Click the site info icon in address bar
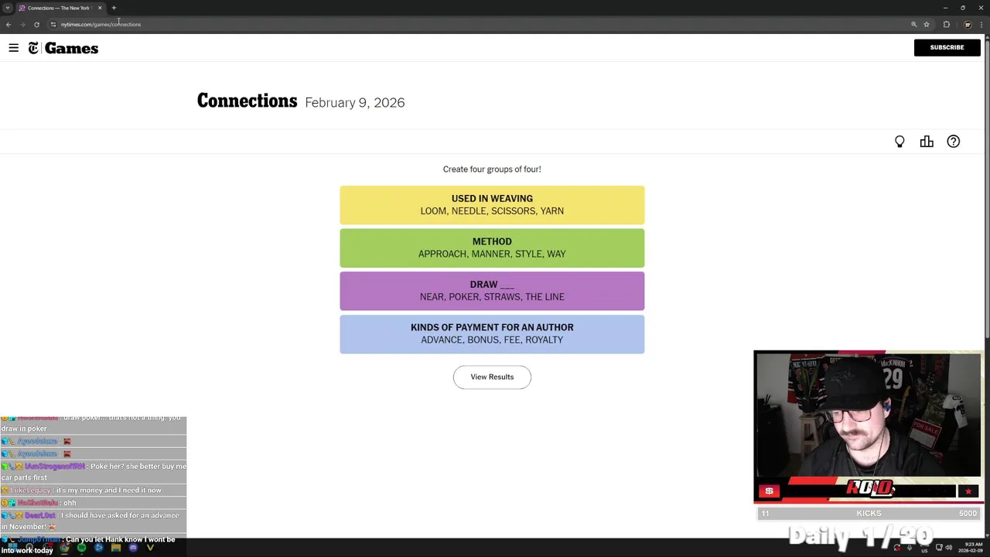Image resolution: width=990 pixels, height=557 pixels. pyautogui.click(x=53, y=24)
